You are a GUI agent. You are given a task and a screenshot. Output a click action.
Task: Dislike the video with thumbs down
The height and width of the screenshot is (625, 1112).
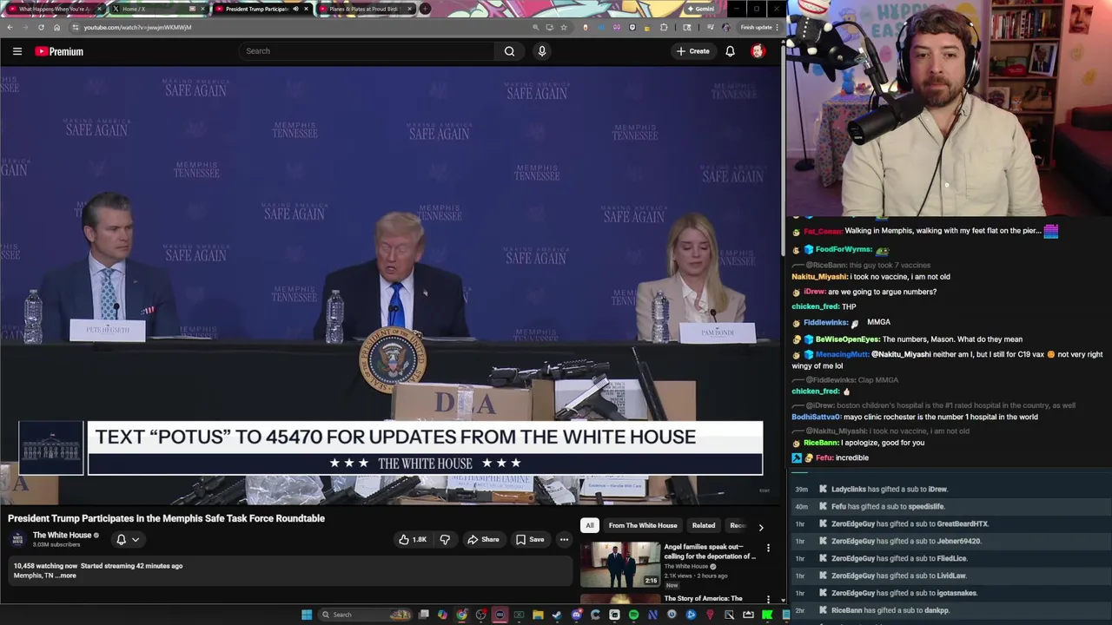445,540
